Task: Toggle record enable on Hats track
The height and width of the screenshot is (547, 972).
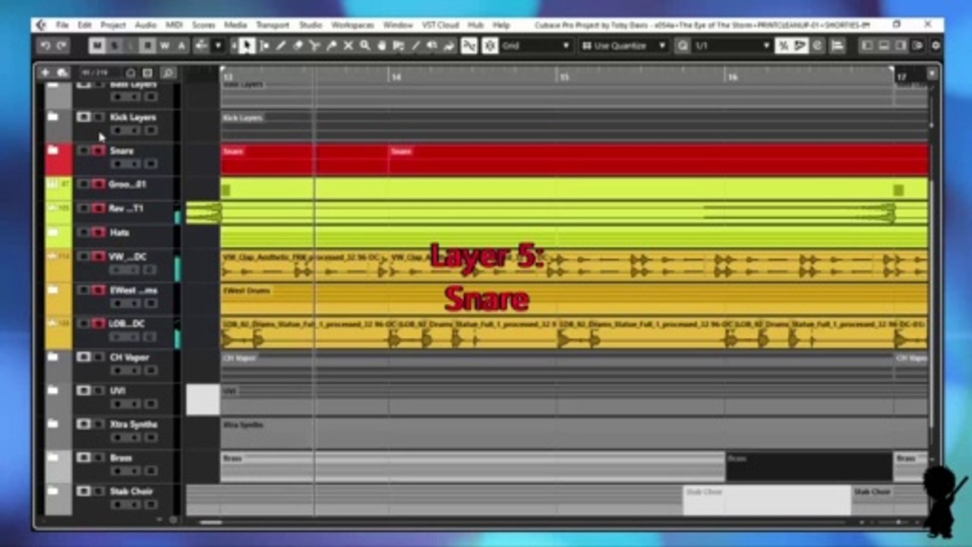Action: point(98,232)
